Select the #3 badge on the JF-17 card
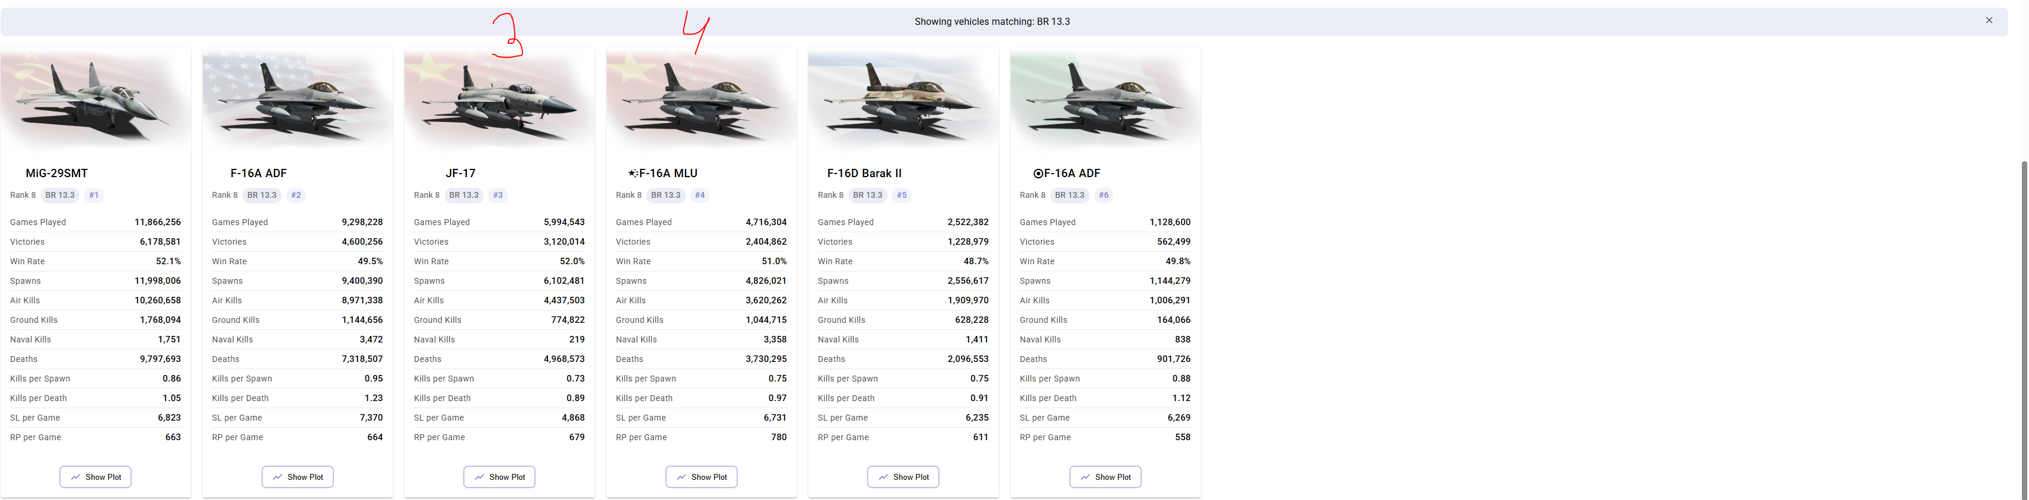 pos(498,195)
